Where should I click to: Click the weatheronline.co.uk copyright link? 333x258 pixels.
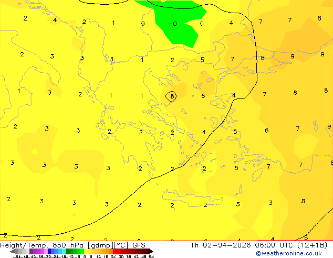[289, 253]
